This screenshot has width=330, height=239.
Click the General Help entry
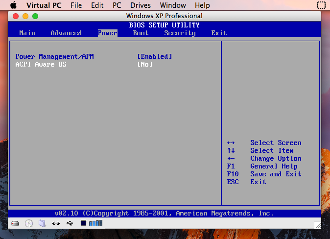[274, 166]
